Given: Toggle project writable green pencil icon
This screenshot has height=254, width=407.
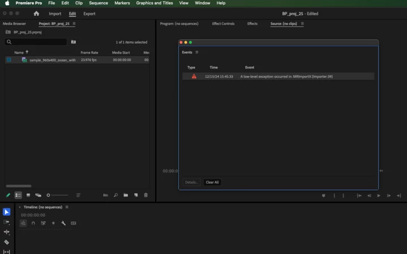Looking at the screenshot, I should point(8,195).
